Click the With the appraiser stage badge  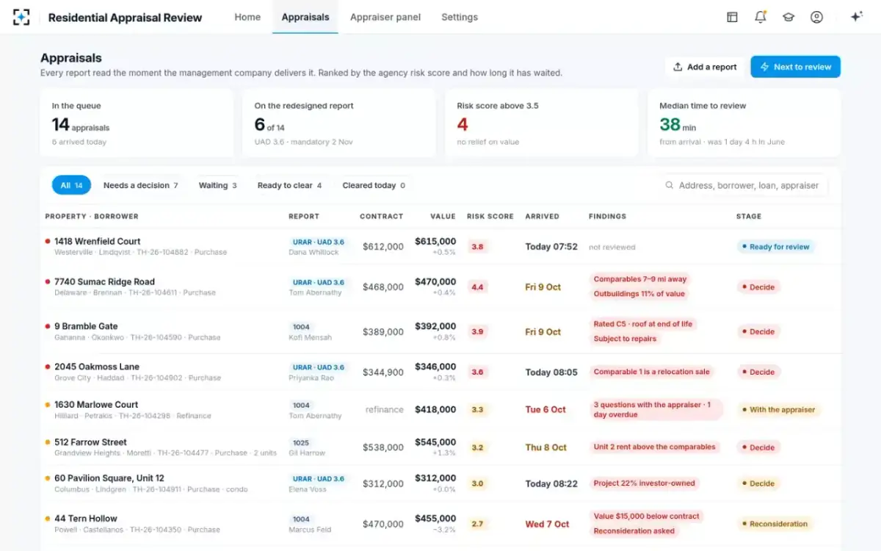779,410
